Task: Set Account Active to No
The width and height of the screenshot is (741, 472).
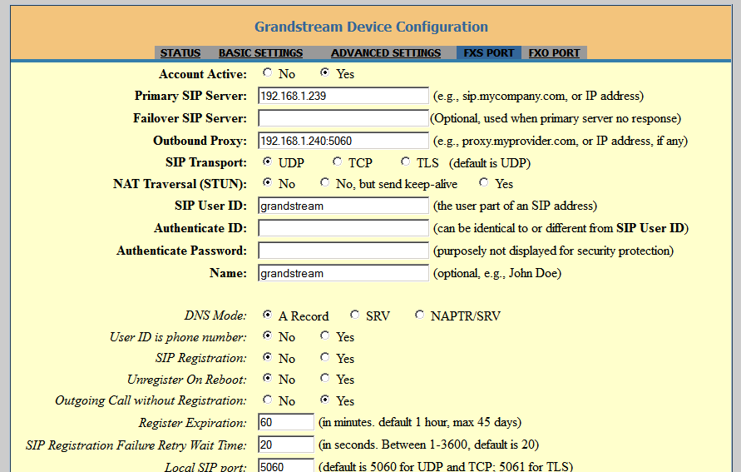Action: tap(268, 72)
